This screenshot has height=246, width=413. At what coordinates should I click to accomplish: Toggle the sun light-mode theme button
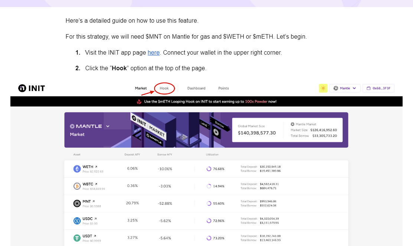[x=323, y=88]
